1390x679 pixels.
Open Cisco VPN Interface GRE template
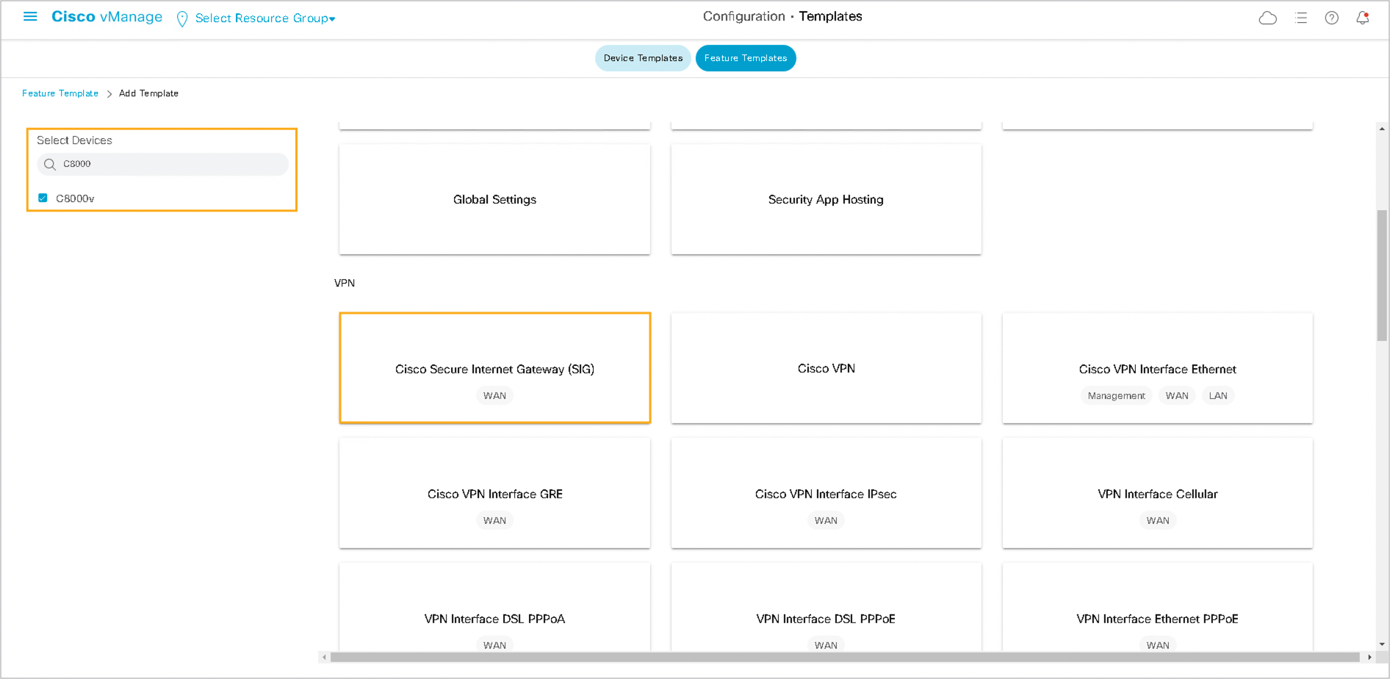[x=494, y=493]
